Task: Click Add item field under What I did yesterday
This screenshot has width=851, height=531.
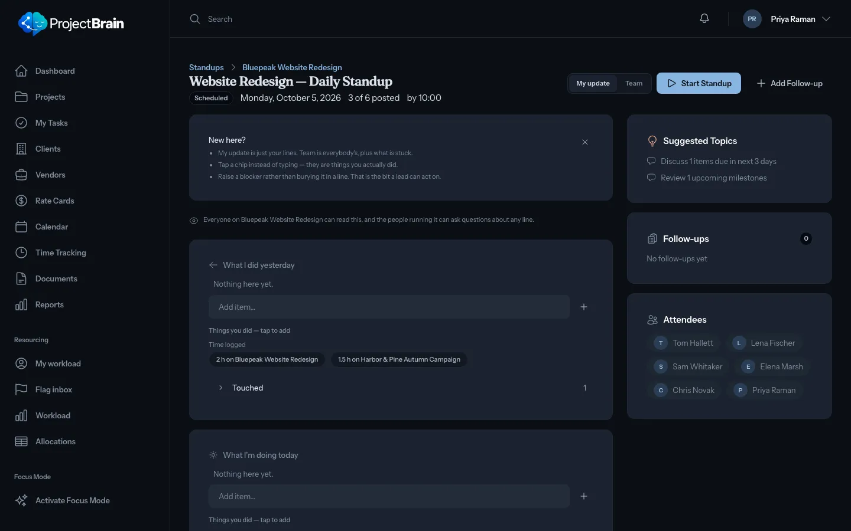Action: pos(389,307)
